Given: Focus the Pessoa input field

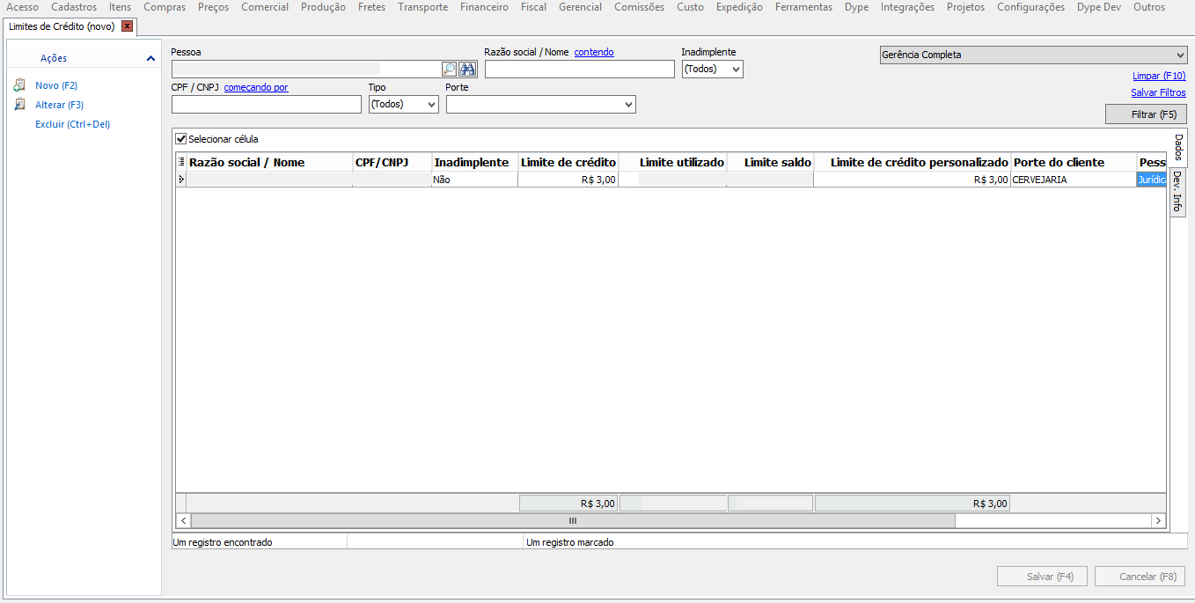Looking at the screenshot, I should (306, 69).
